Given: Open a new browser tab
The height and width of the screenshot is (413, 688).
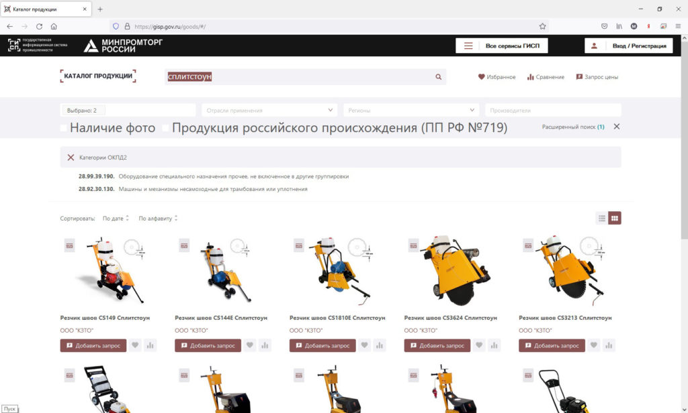Looking at the screenshot, I should pos(100,9).
